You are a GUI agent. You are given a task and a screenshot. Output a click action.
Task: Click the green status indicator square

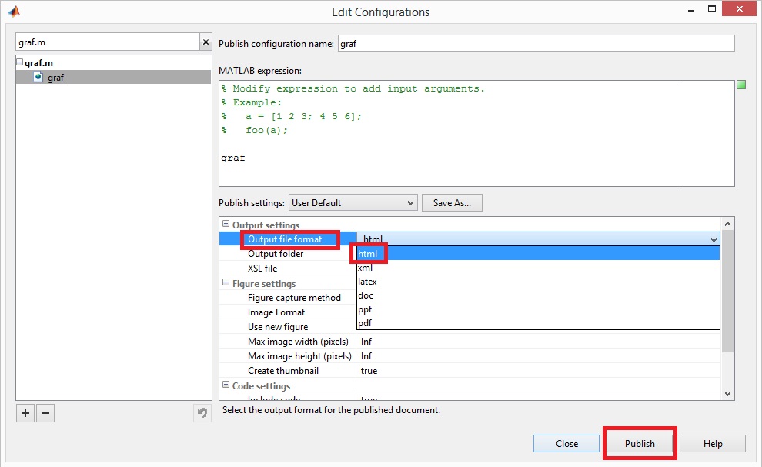pos(741,85)
